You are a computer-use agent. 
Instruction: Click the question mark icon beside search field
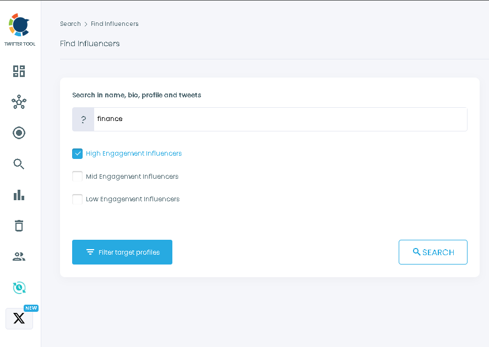point(83,119)
